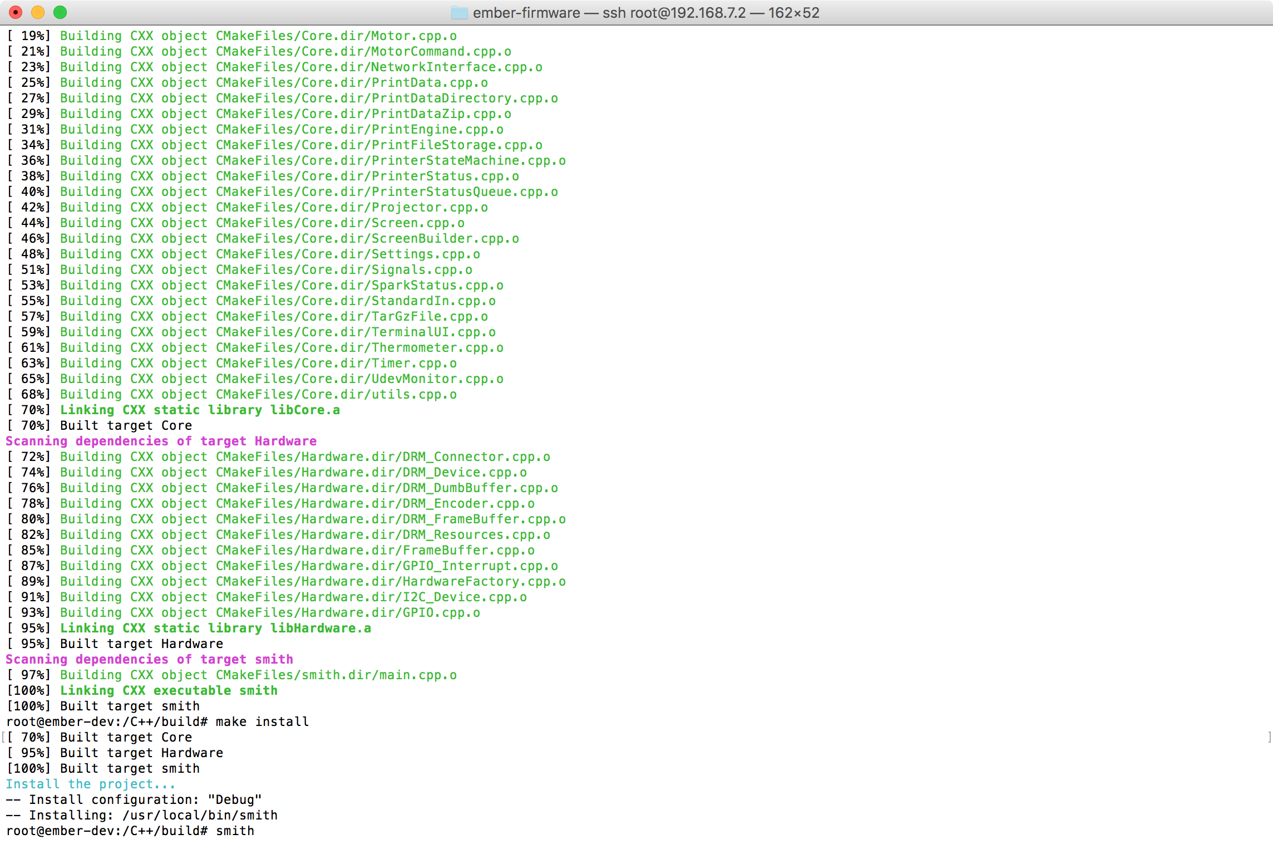The width and height of the screenshot is (1273, 844).
Task: Click Scanning dependencies of target smith
Action: pos(150,659)
